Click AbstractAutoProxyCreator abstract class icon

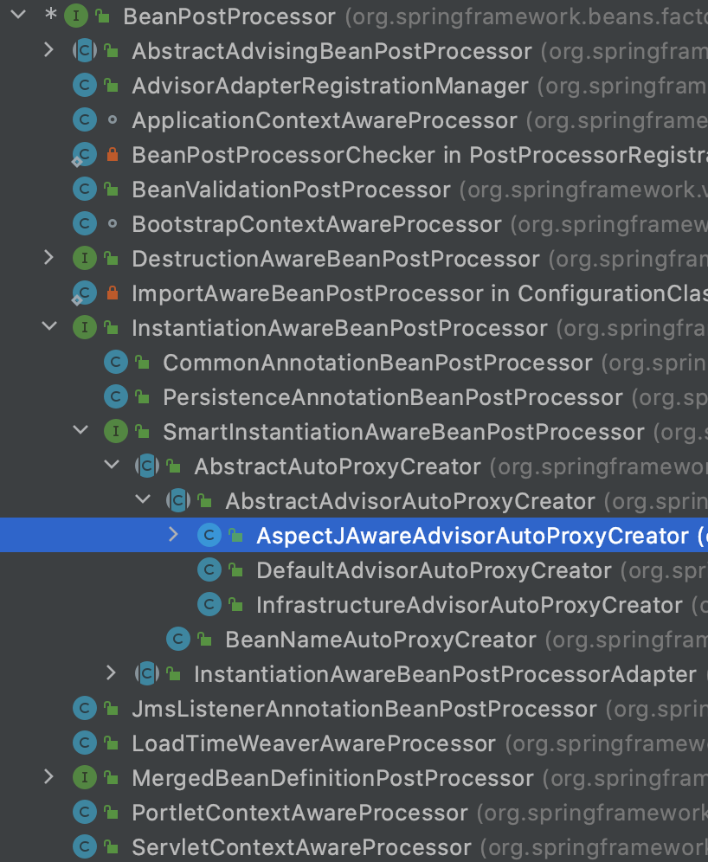147,466
